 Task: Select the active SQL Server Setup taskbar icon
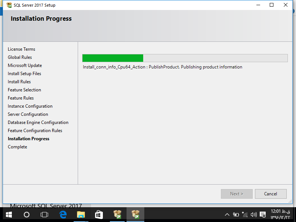pyautogui.click(x=135, y=215)
